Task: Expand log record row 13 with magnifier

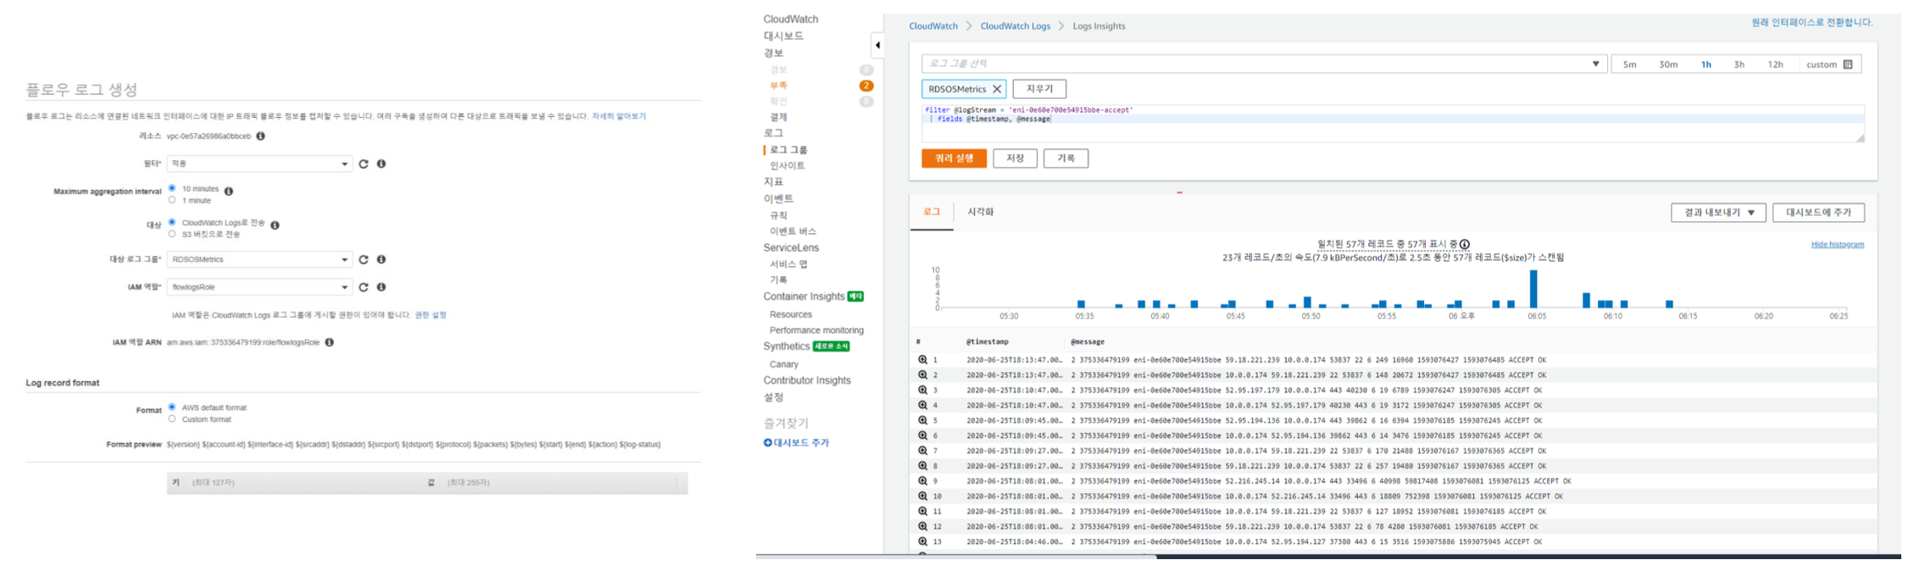Action: 922,541
